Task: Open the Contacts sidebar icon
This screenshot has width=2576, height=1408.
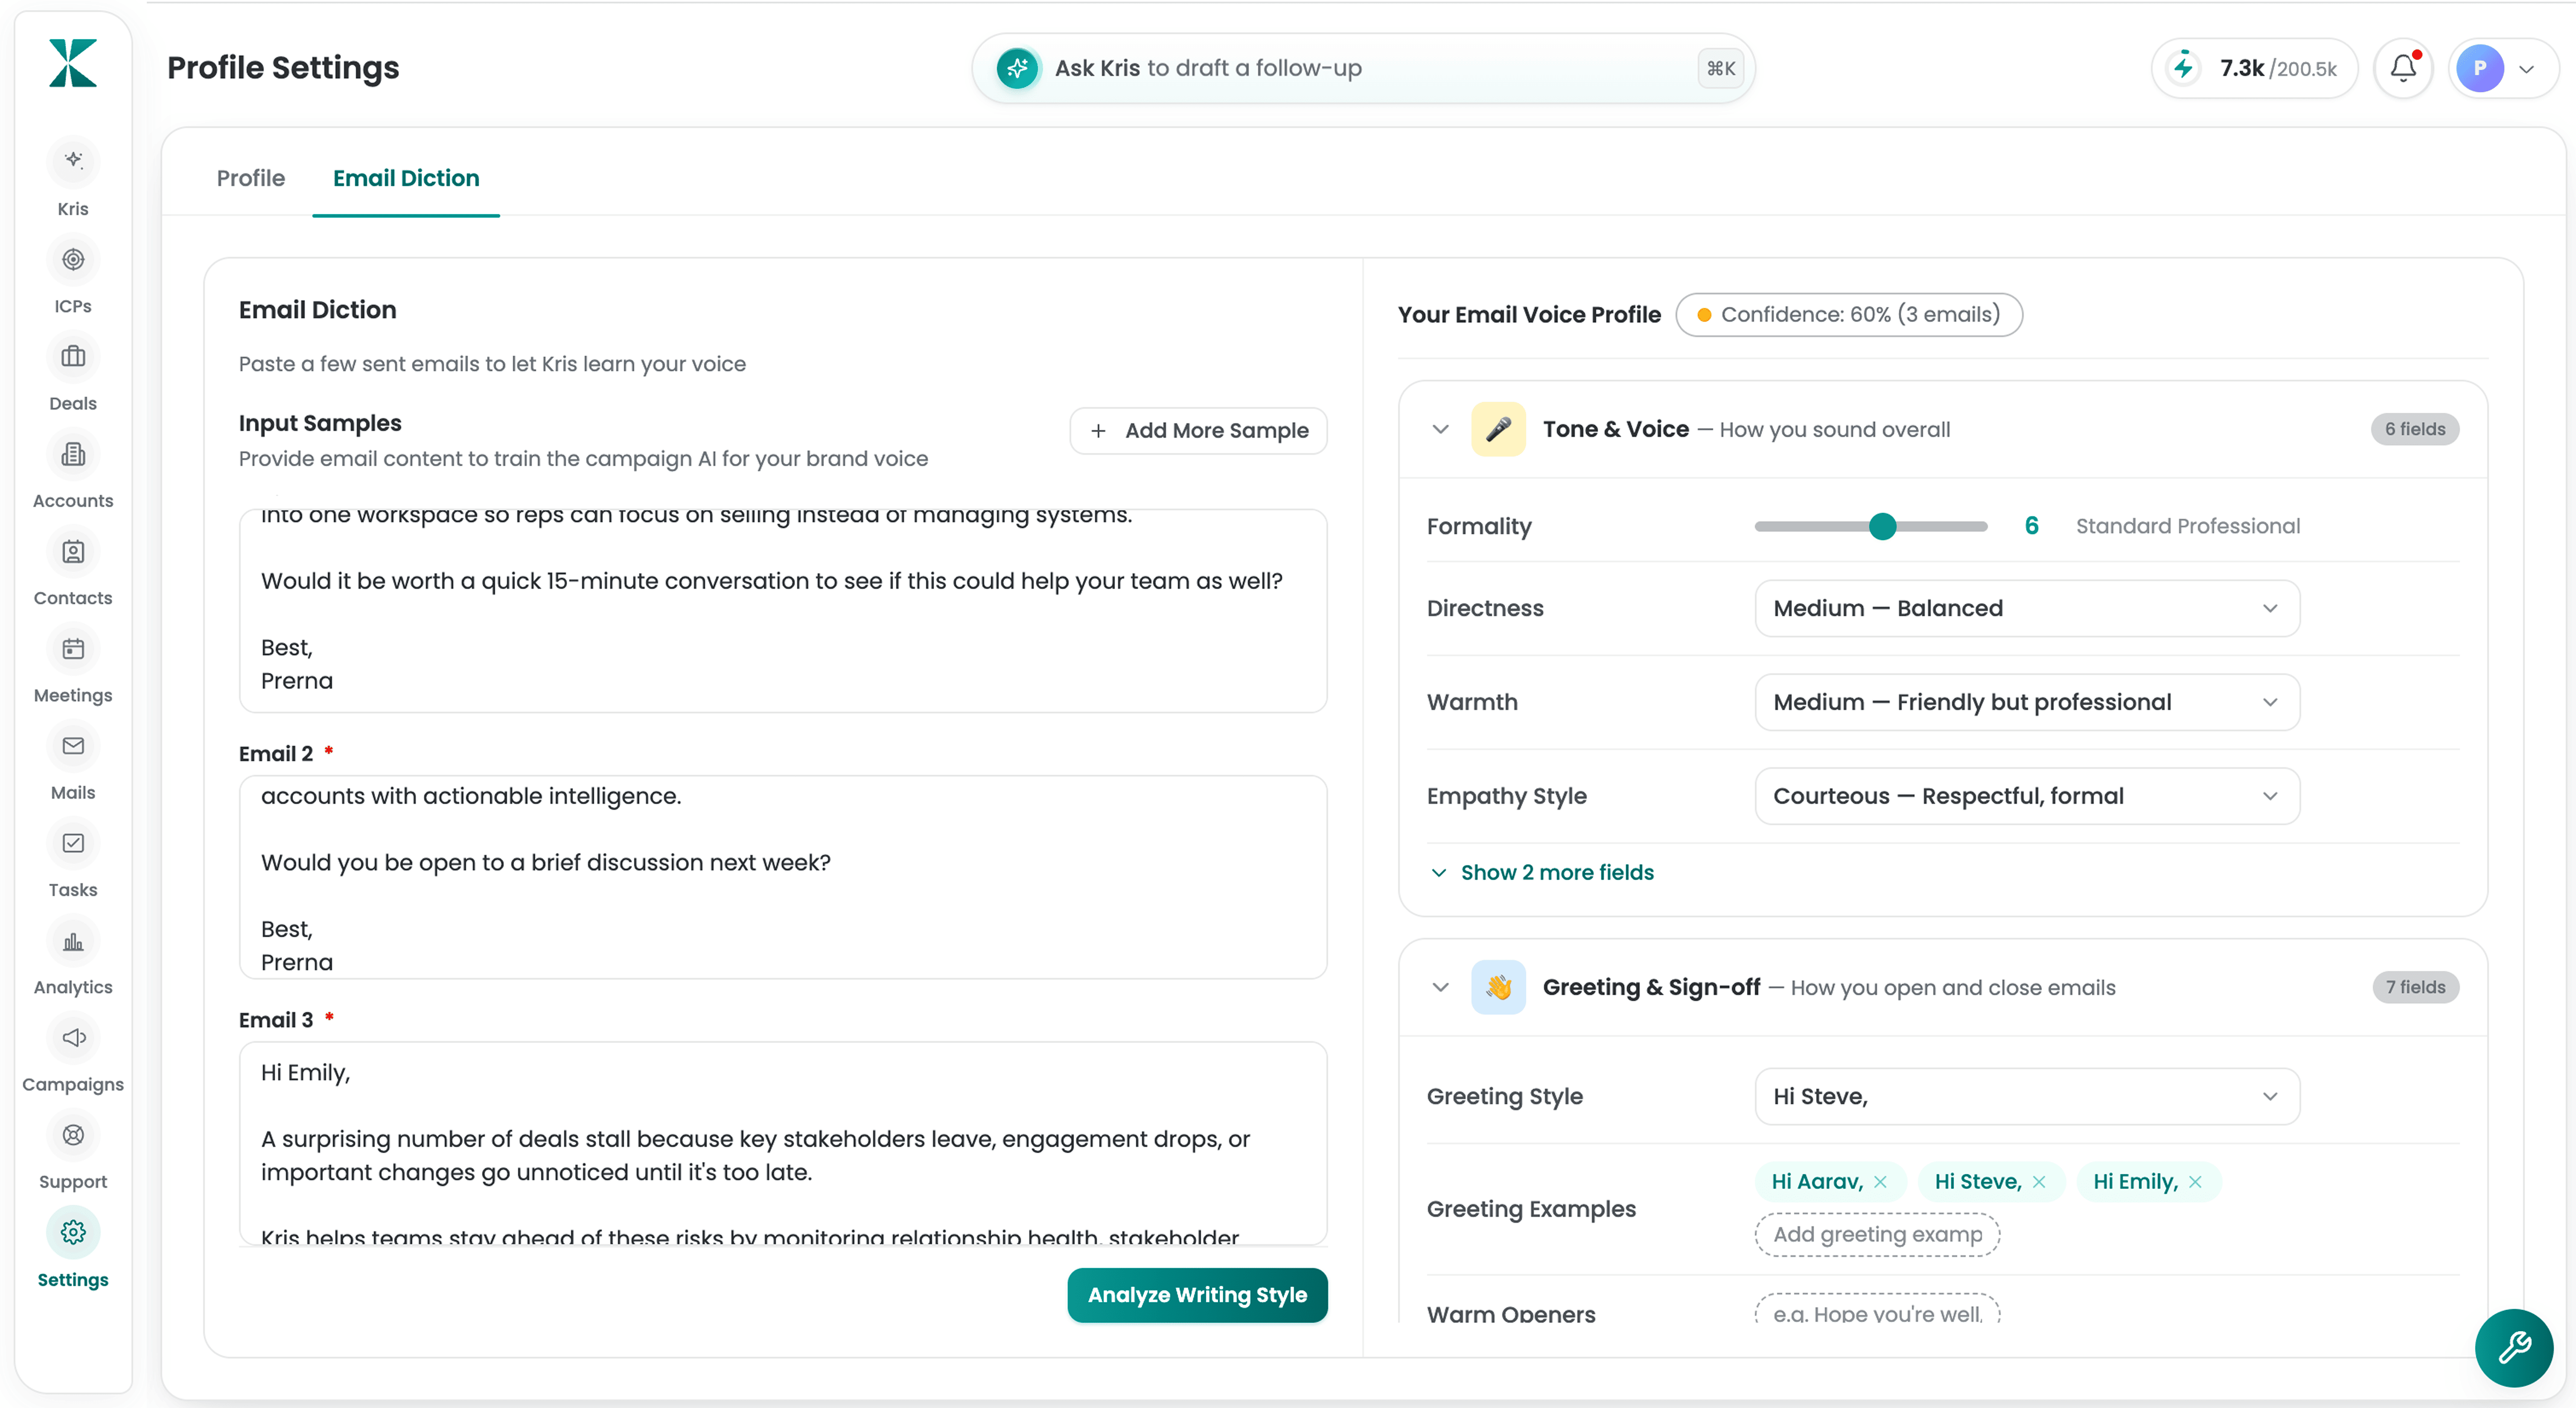Action: [x=73, y=552]
